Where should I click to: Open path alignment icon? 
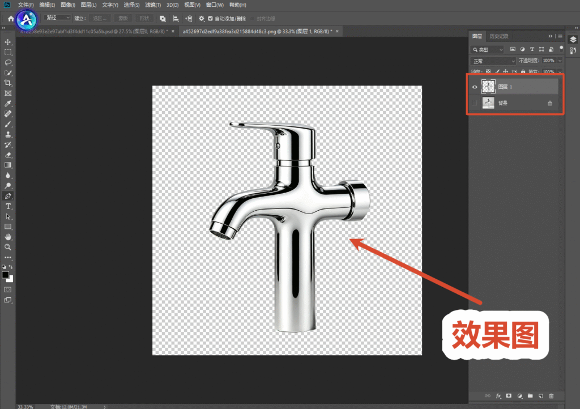point(176,19)
